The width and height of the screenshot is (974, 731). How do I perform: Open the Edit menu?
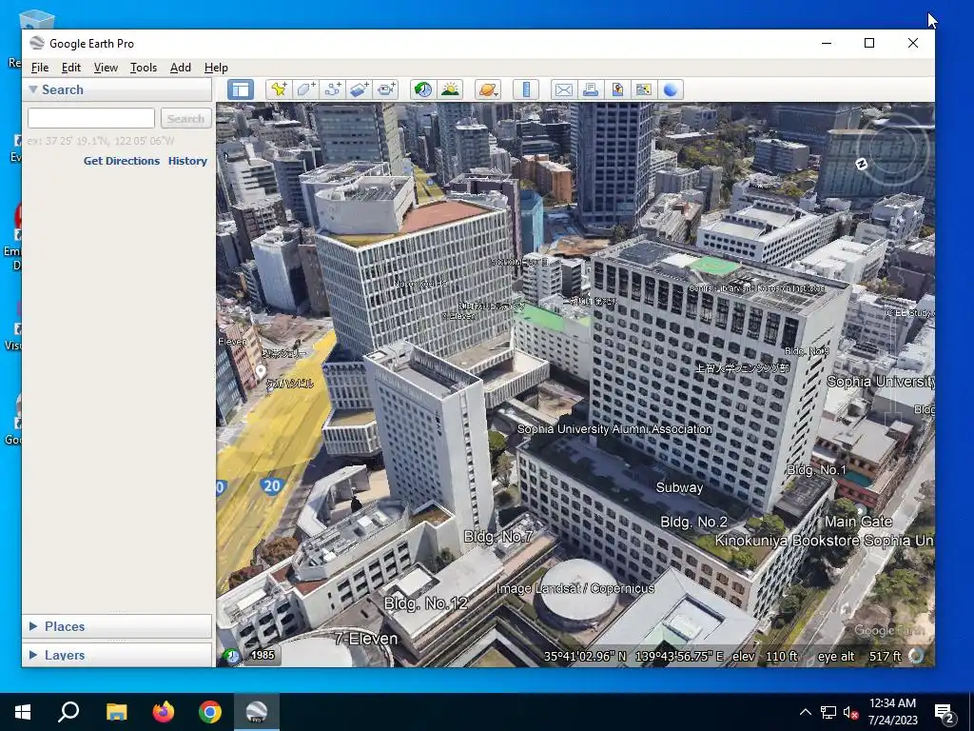tap(70, 68)
